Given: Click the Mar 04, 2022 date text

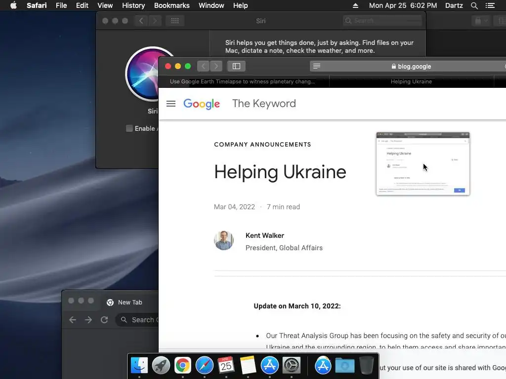Looking at the screenshot, I should [x=234, y=207].
